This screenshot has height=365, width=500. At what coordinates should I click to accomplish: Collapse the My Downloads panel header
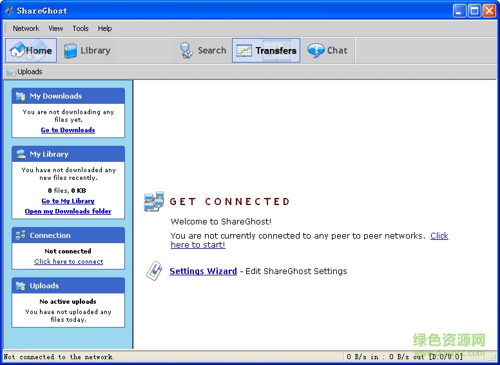pos(68,96)
